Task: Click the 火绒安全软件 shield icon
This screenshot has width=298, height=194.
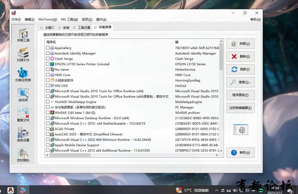Action: tap(52, 80)
